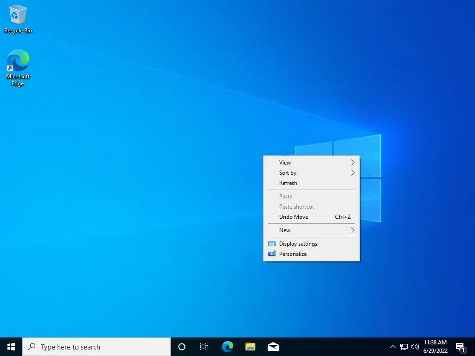Open File Explorer from the taskbar
This screenshot has height=356, width=475.
coord(250,347)
